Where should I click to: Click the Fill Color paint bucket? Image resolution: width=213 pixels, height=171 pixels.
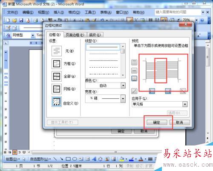tap(122, 159)
